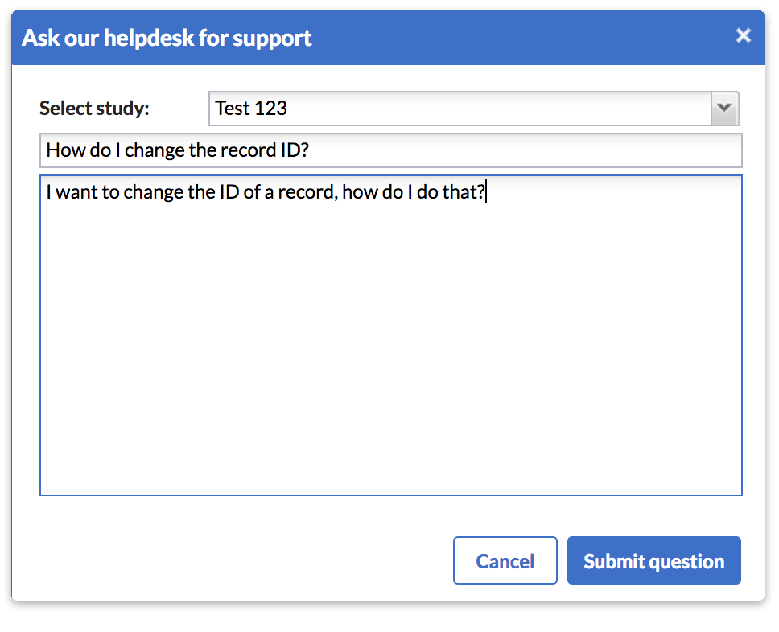Click the question subject input field
Image resolution: width=779 pixels, height=632 pixels.
[x=391, y=150]
